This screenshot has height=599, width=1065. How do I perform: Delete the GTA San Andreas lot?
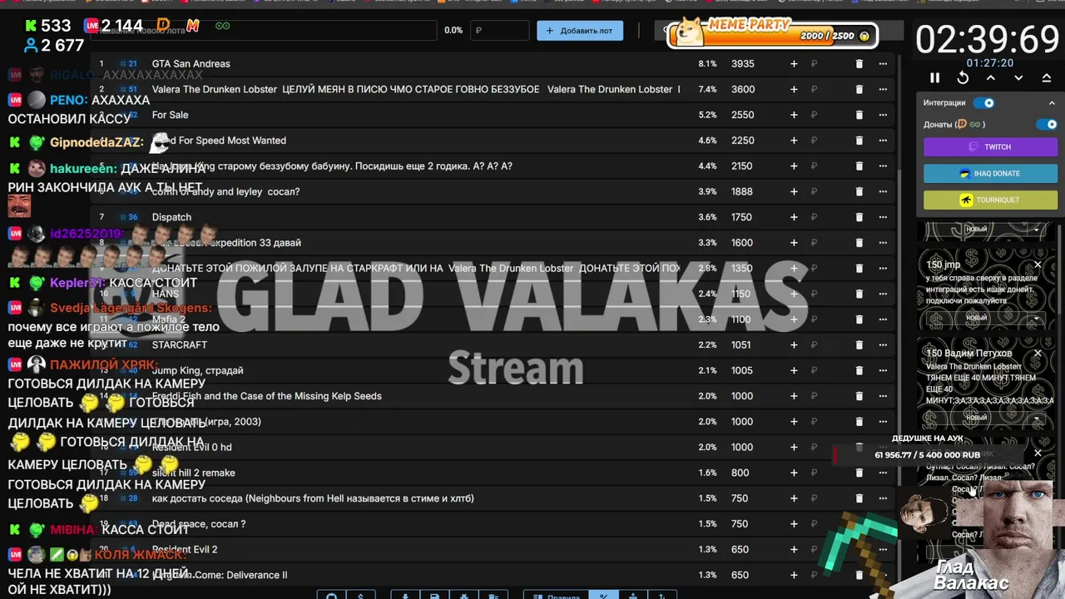coord(859,63)
